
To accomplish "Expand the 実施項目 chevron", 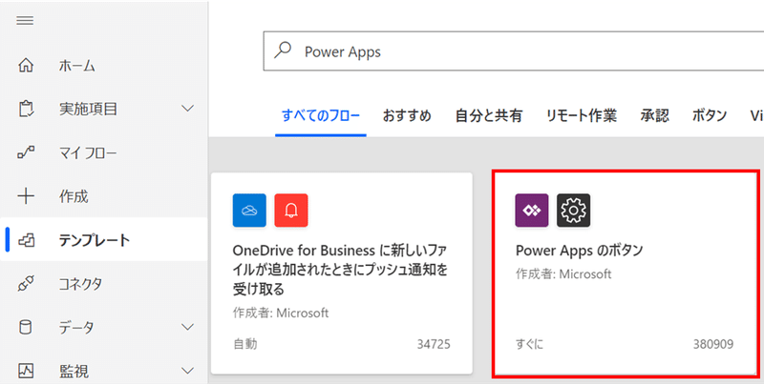I will coord(187,109).
